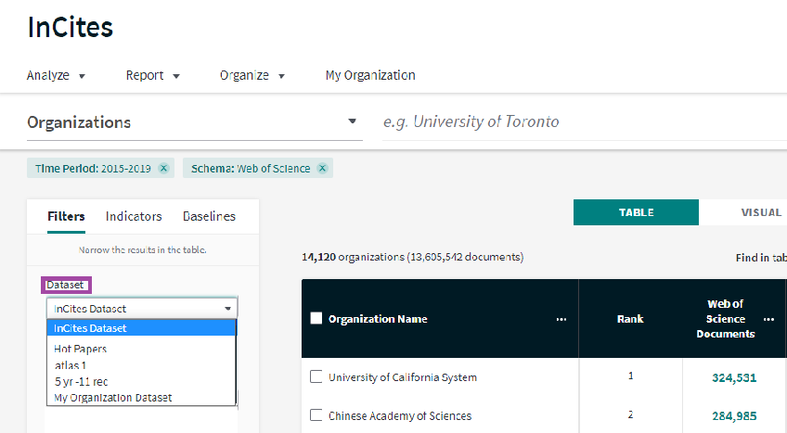The image size is (787, 433).
Task: Remove the Time Period 2015-2019 filter chip
Action: click(x=163, y=169)
